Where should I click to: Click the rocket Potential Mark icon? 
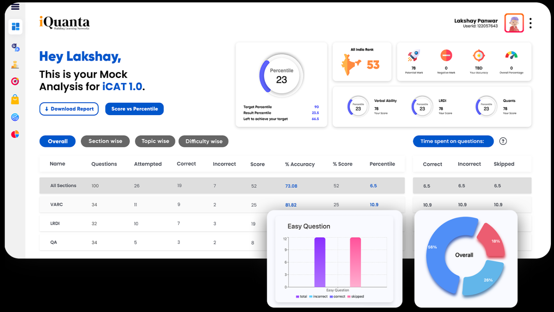414,56
